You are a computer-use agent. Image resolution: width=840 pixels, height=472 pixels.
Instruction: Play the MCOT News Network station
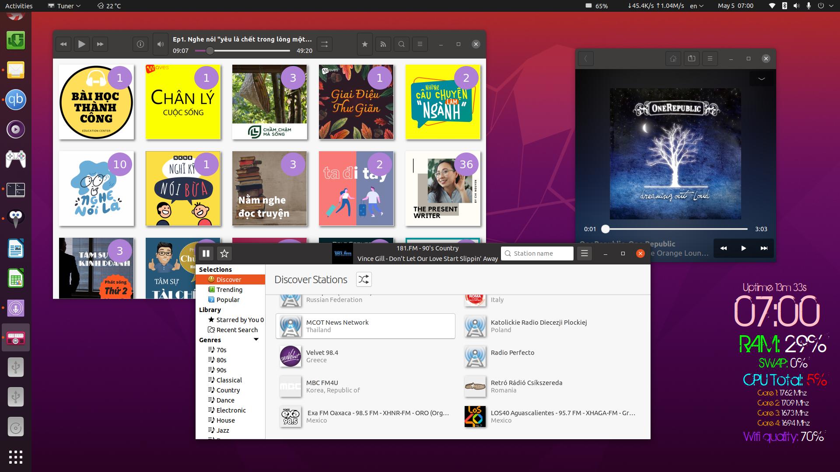[365, 326]
